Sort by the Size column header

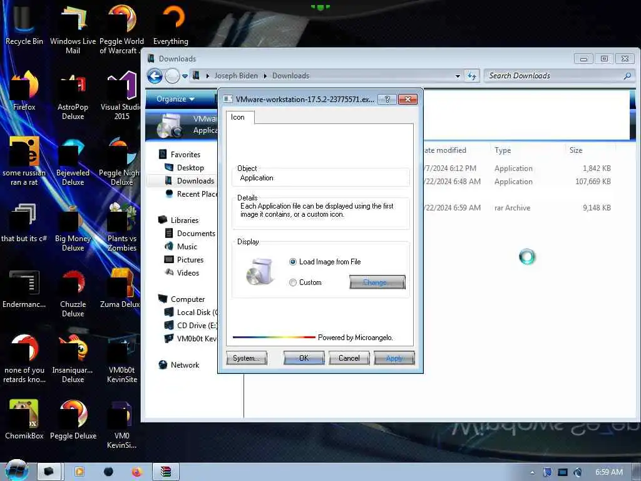coord(576,150)
